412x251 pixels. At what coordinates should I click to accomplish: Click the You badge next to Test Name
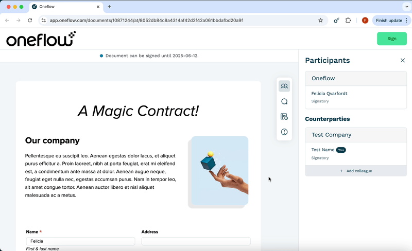point(341,150)
